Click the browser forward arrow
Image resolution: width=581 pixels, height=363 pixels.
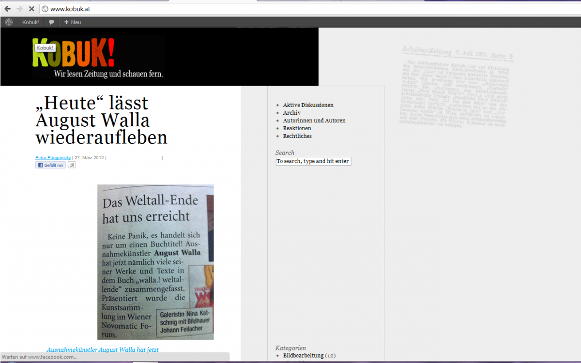19,9
